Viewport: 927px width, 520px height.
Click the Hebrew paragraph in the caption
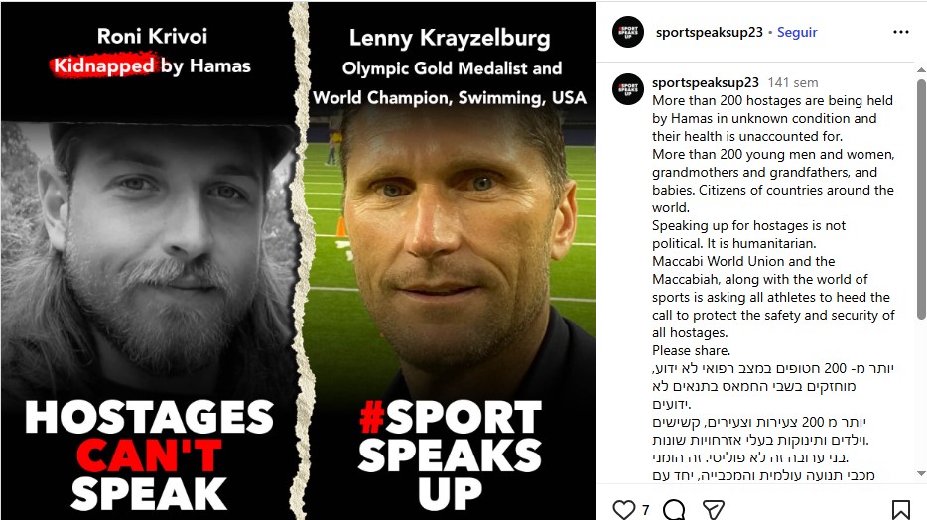coord(773,422)
